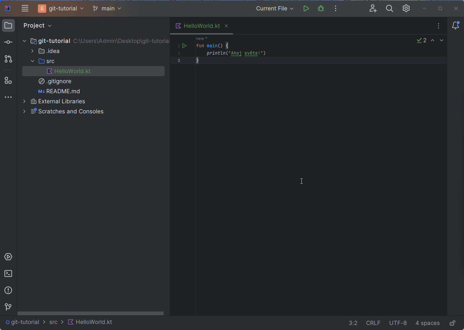Open Code With Me

pyautogui.click(x=373, y=9)
